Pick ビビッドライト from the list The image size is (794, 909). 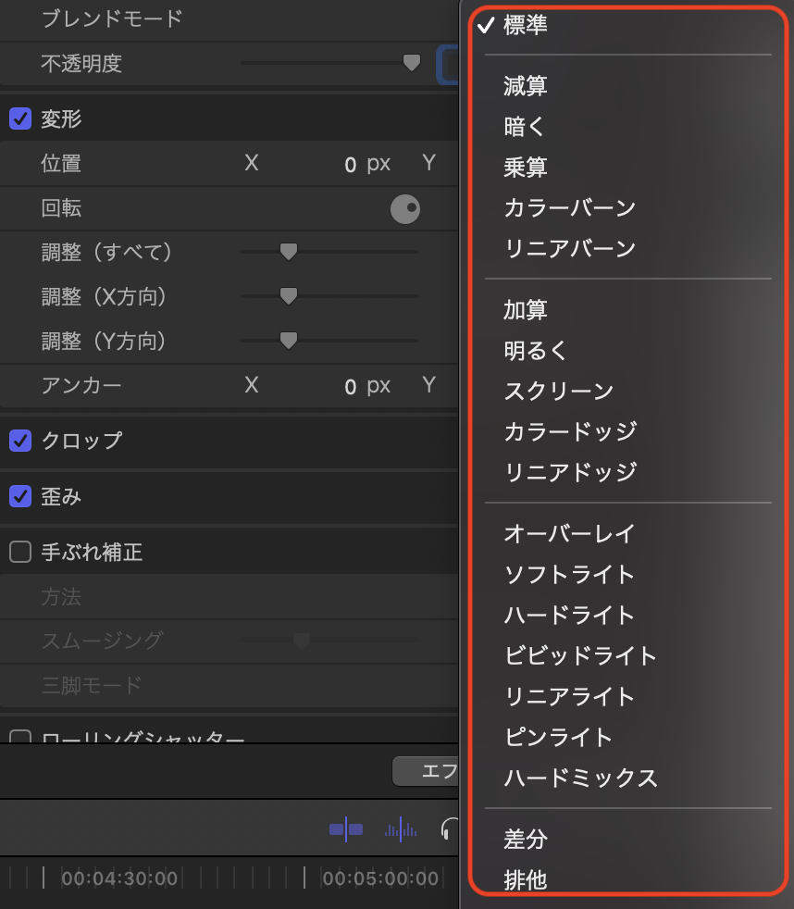580,655
